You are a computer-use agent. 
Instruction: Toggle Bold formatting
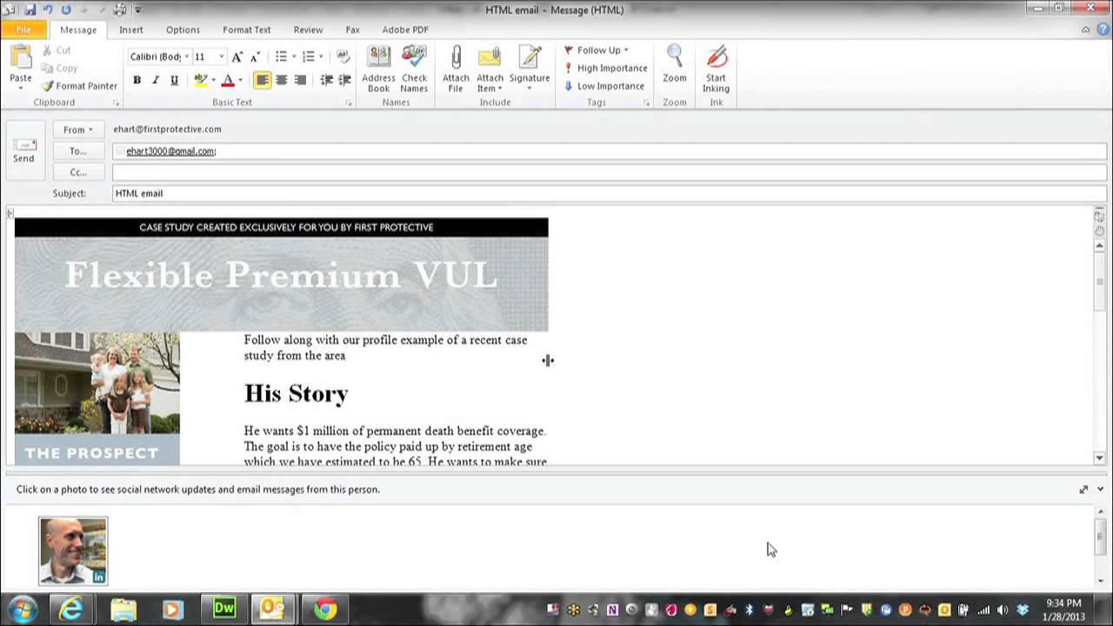[137, 80]
